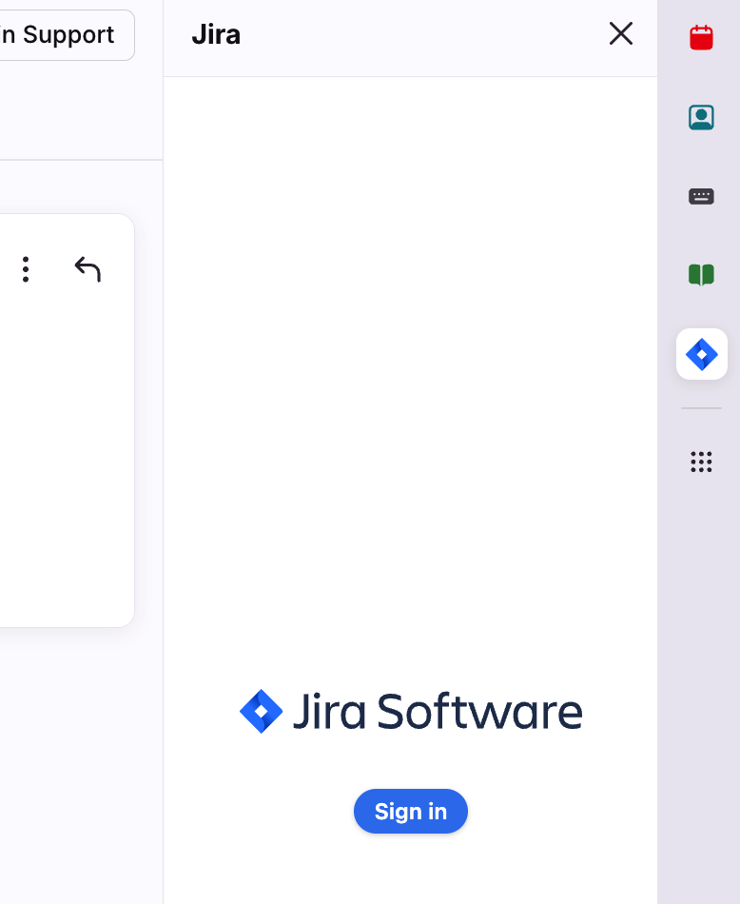740x904 pixels.
Task: Close the Jira side panel
Action: (620, 34)
